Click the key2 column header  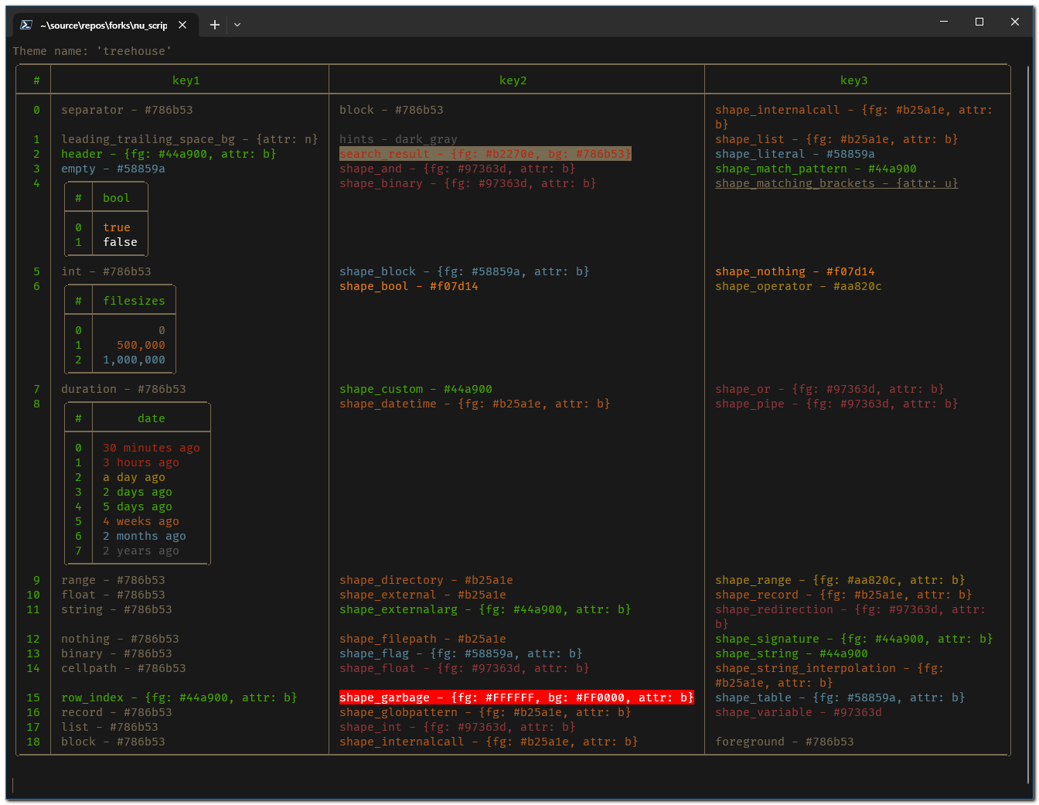513,80
